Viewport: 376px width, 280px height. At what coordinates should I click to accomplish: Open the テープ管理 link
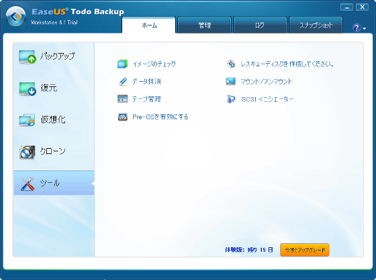146,99
